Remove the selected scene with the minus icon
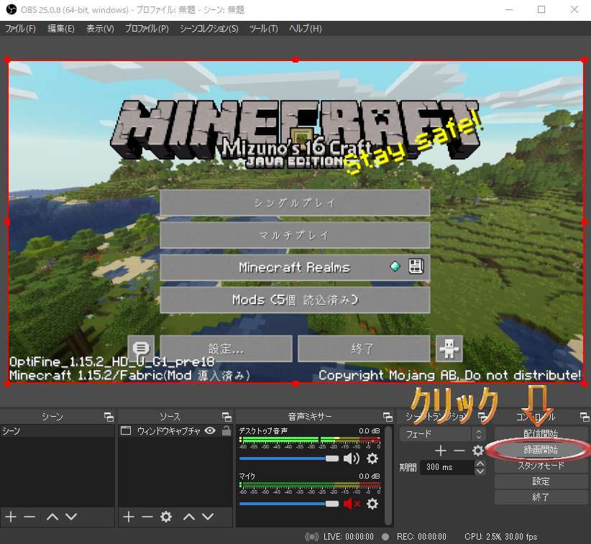The image size is (591, 544). pos(29,517)
